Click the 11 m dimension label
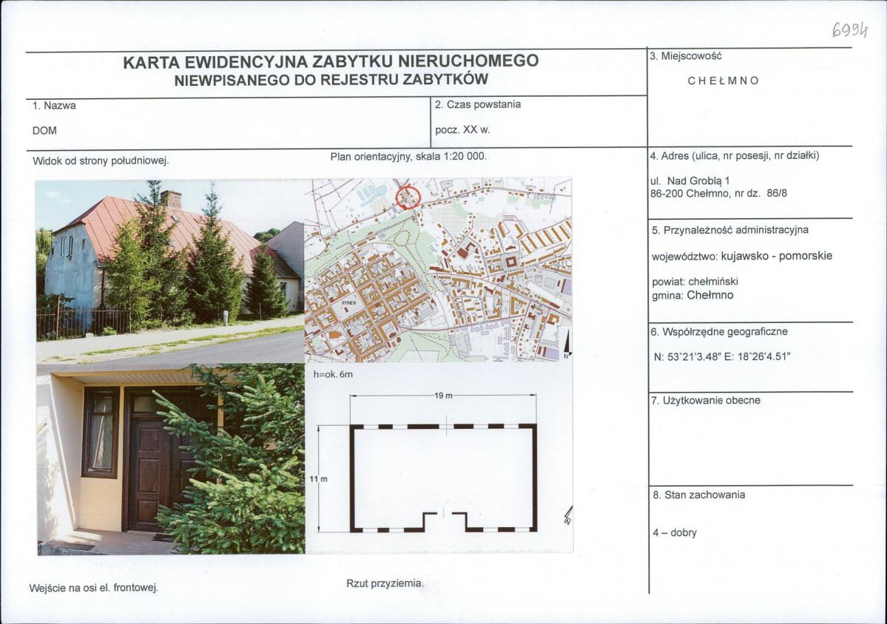This screenshot has width=887, height=624. [x=319, y=479]
